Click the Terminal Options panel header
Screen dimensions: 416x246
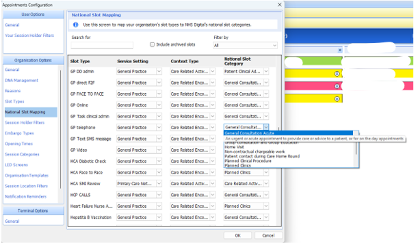[x=33, y=211]
